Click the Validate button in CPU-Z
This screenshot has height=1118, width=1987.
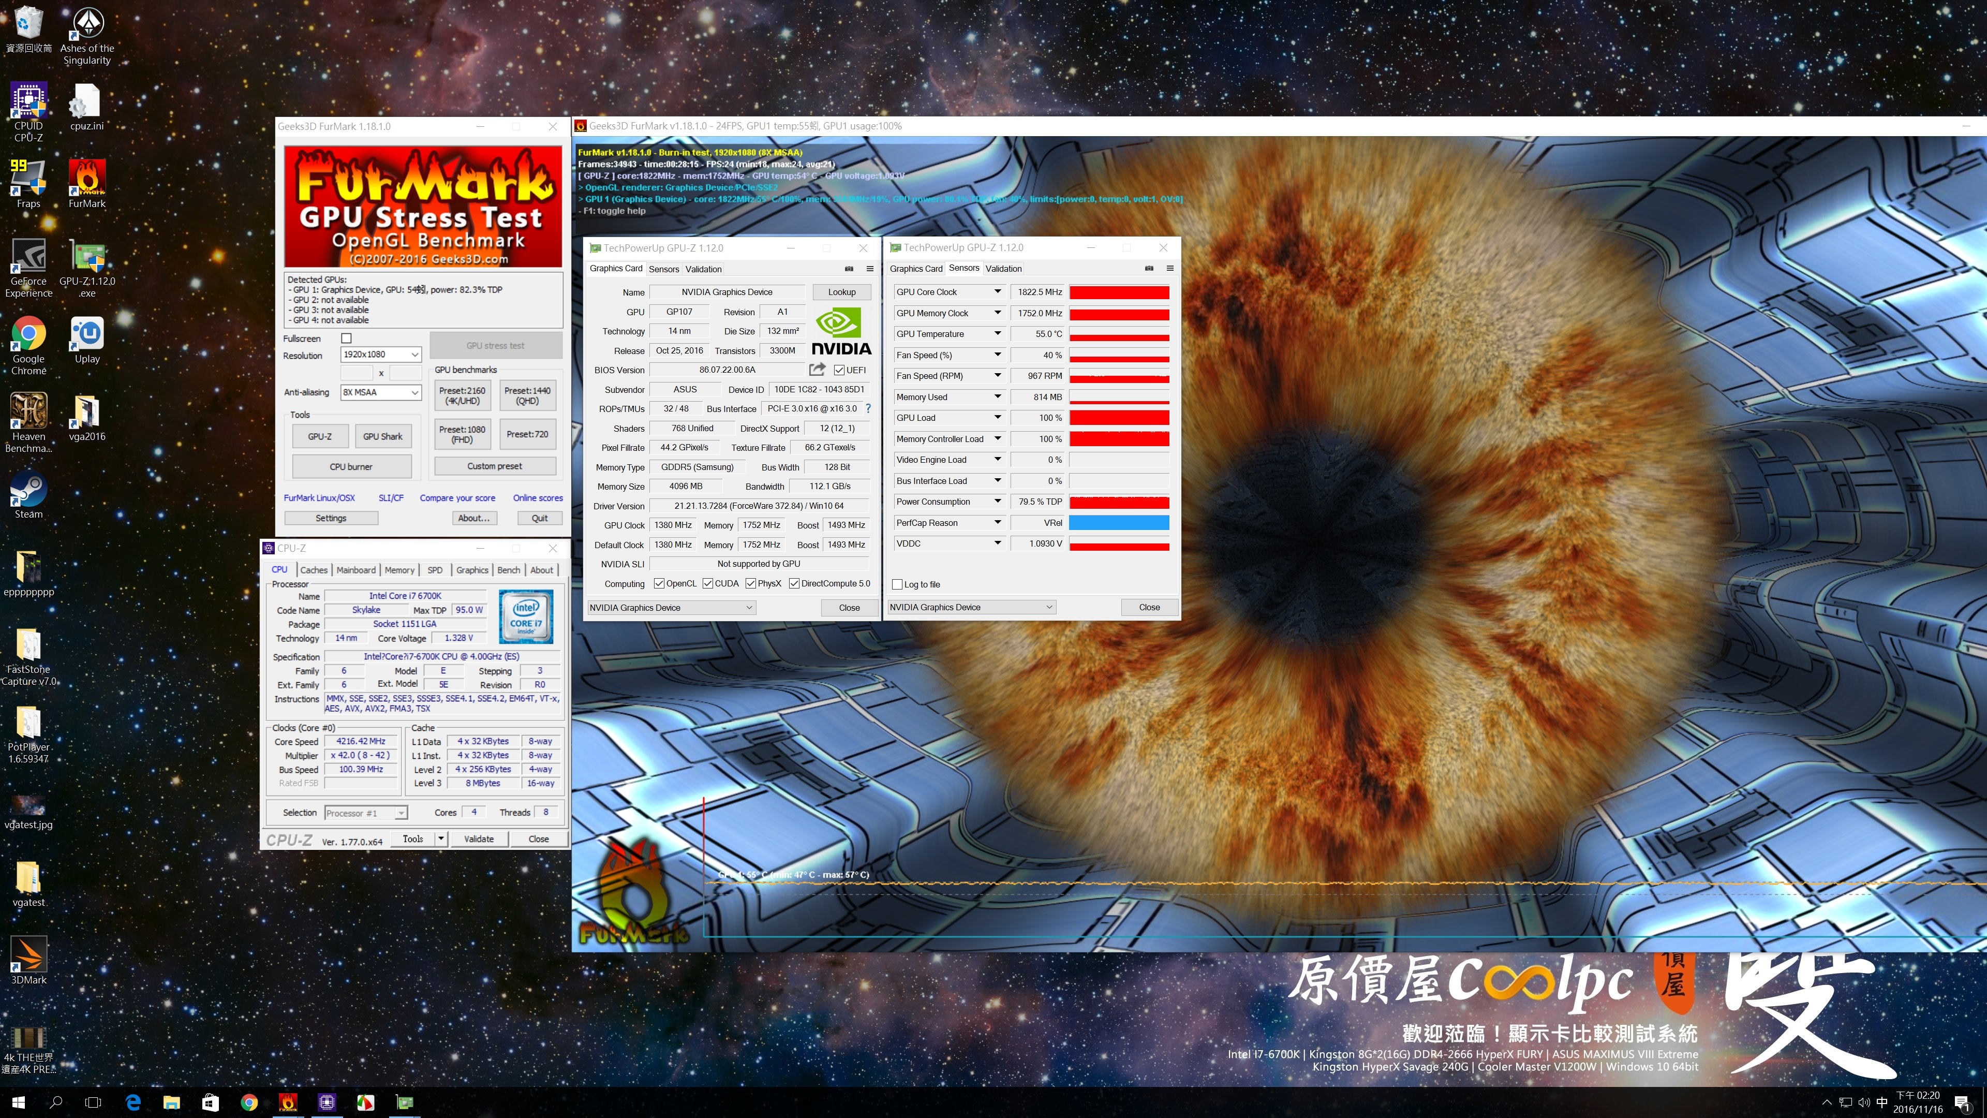[x=478, y=838]
